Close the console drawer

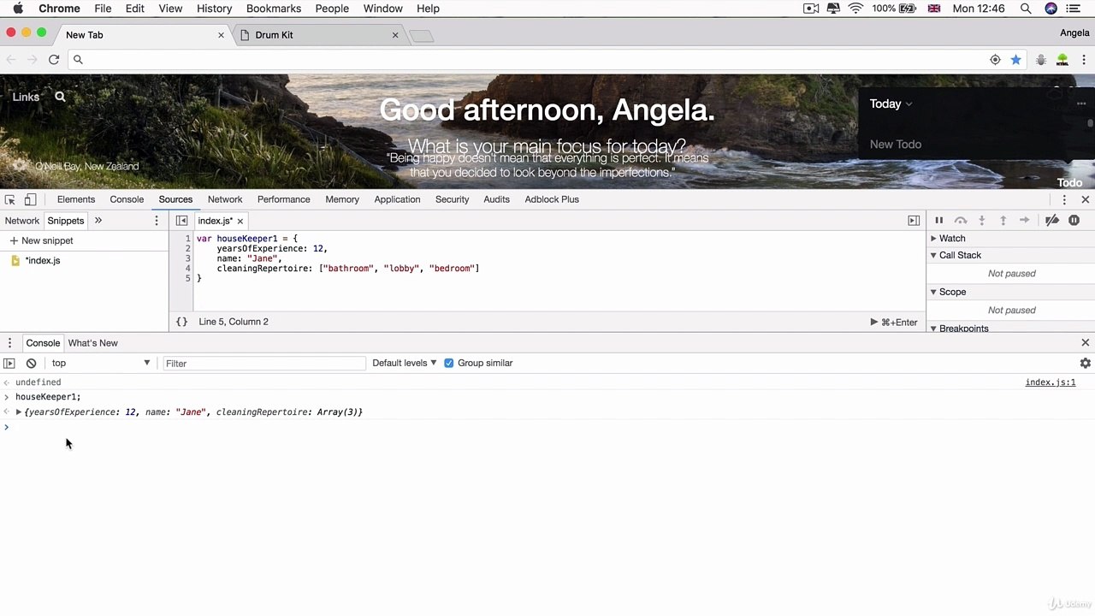pyautogui.click(x=1086, y=343)
